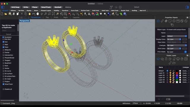Open the Materials brush icon in Properties
The height and width of the screenshot is (107, 190).
(162, 21)
